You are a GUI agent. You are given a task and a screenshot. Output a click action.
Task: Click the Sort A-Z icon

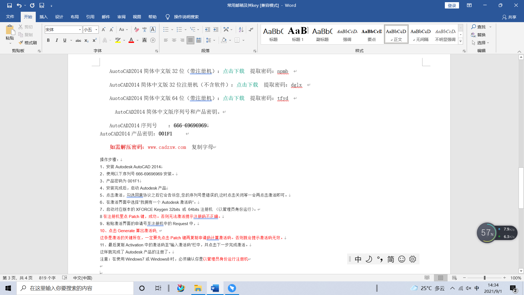coord(241,29)
